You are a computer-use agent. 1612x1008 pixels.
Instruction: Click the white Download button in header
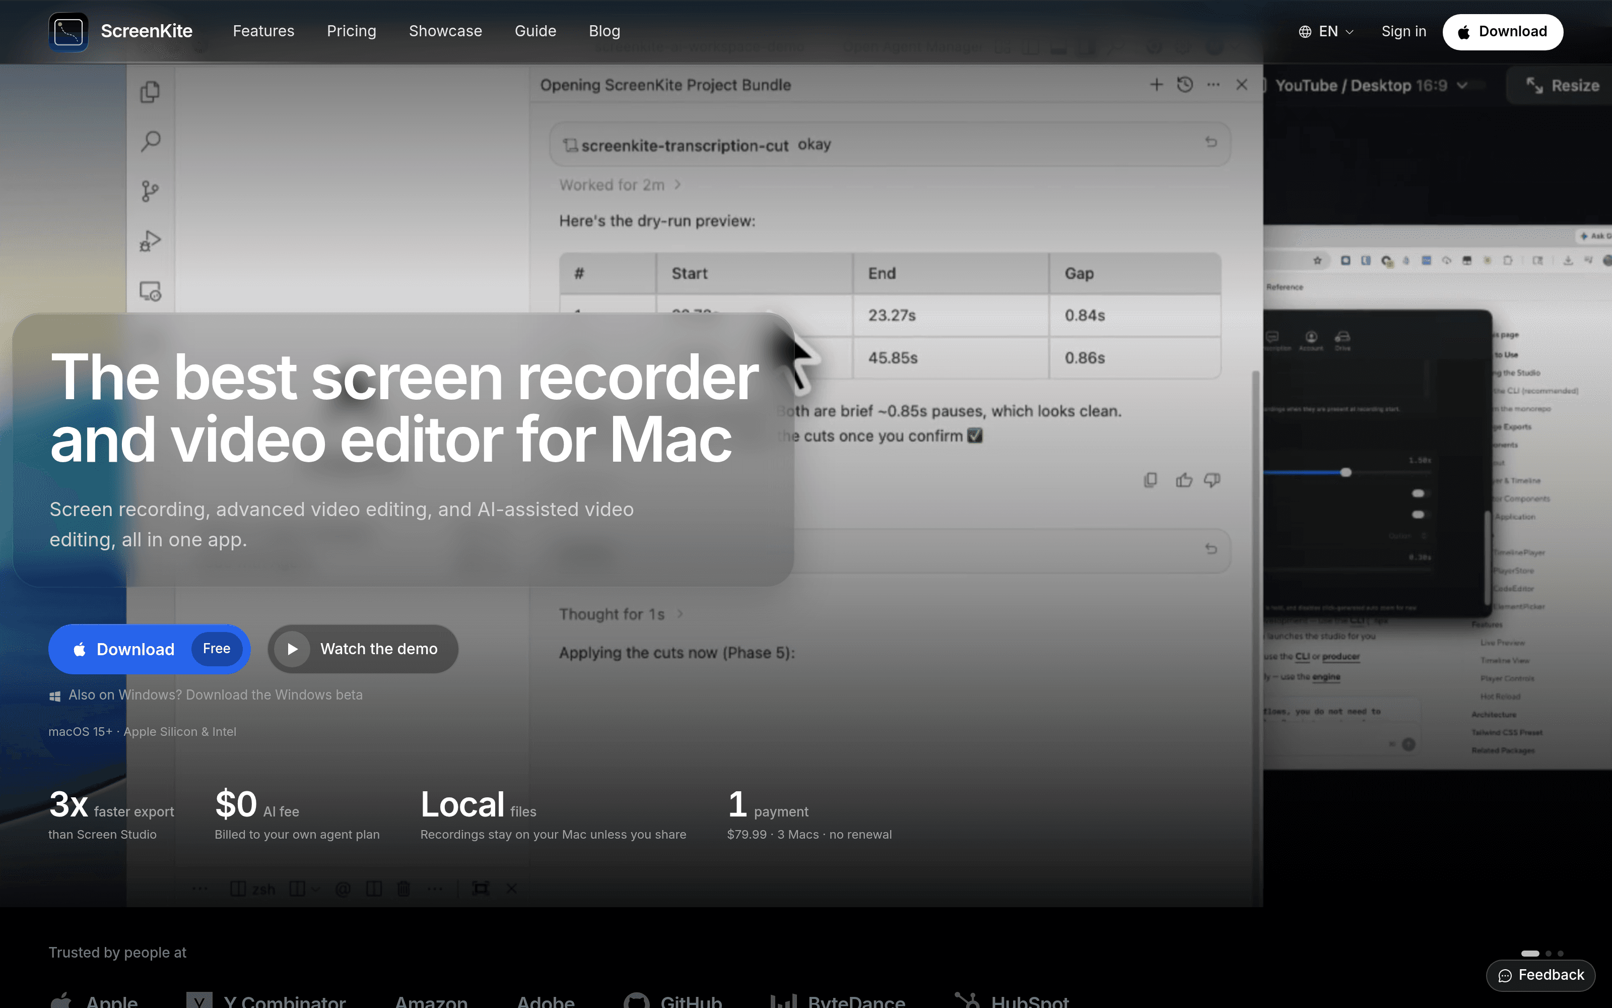pos(1502,31)
